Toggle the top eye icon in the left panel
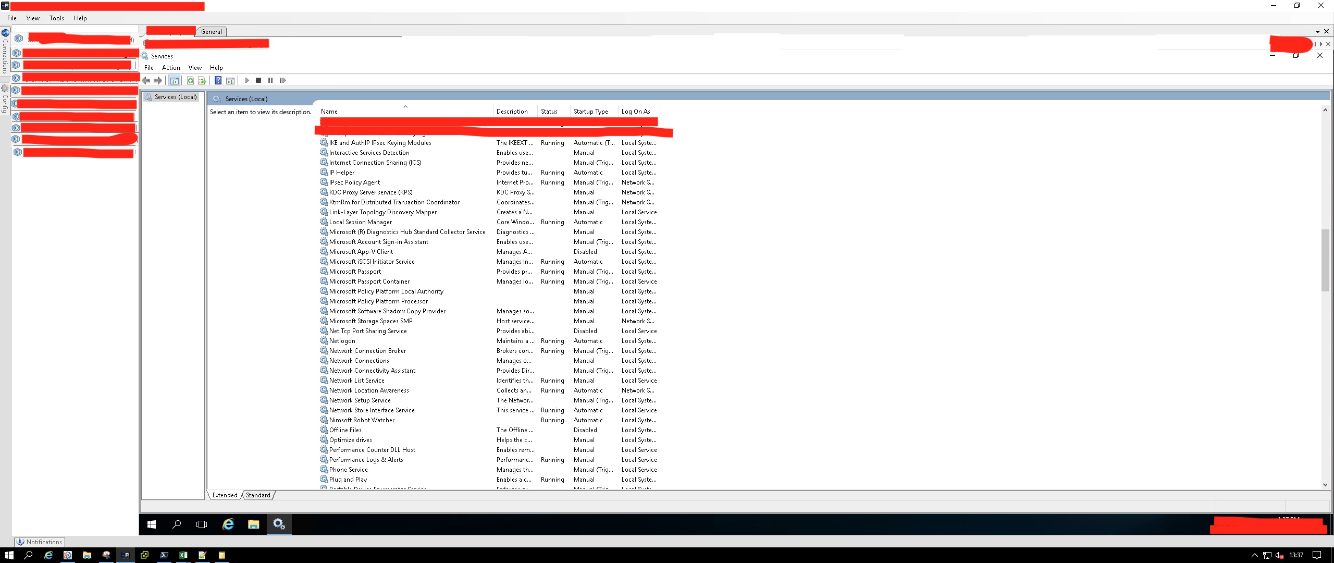 18,38
